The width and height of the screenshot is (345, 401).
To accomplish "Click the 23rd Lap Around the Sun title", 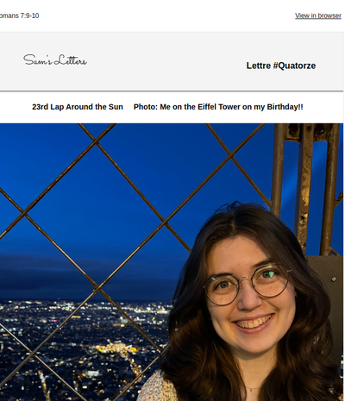I will tap(78, 107).
